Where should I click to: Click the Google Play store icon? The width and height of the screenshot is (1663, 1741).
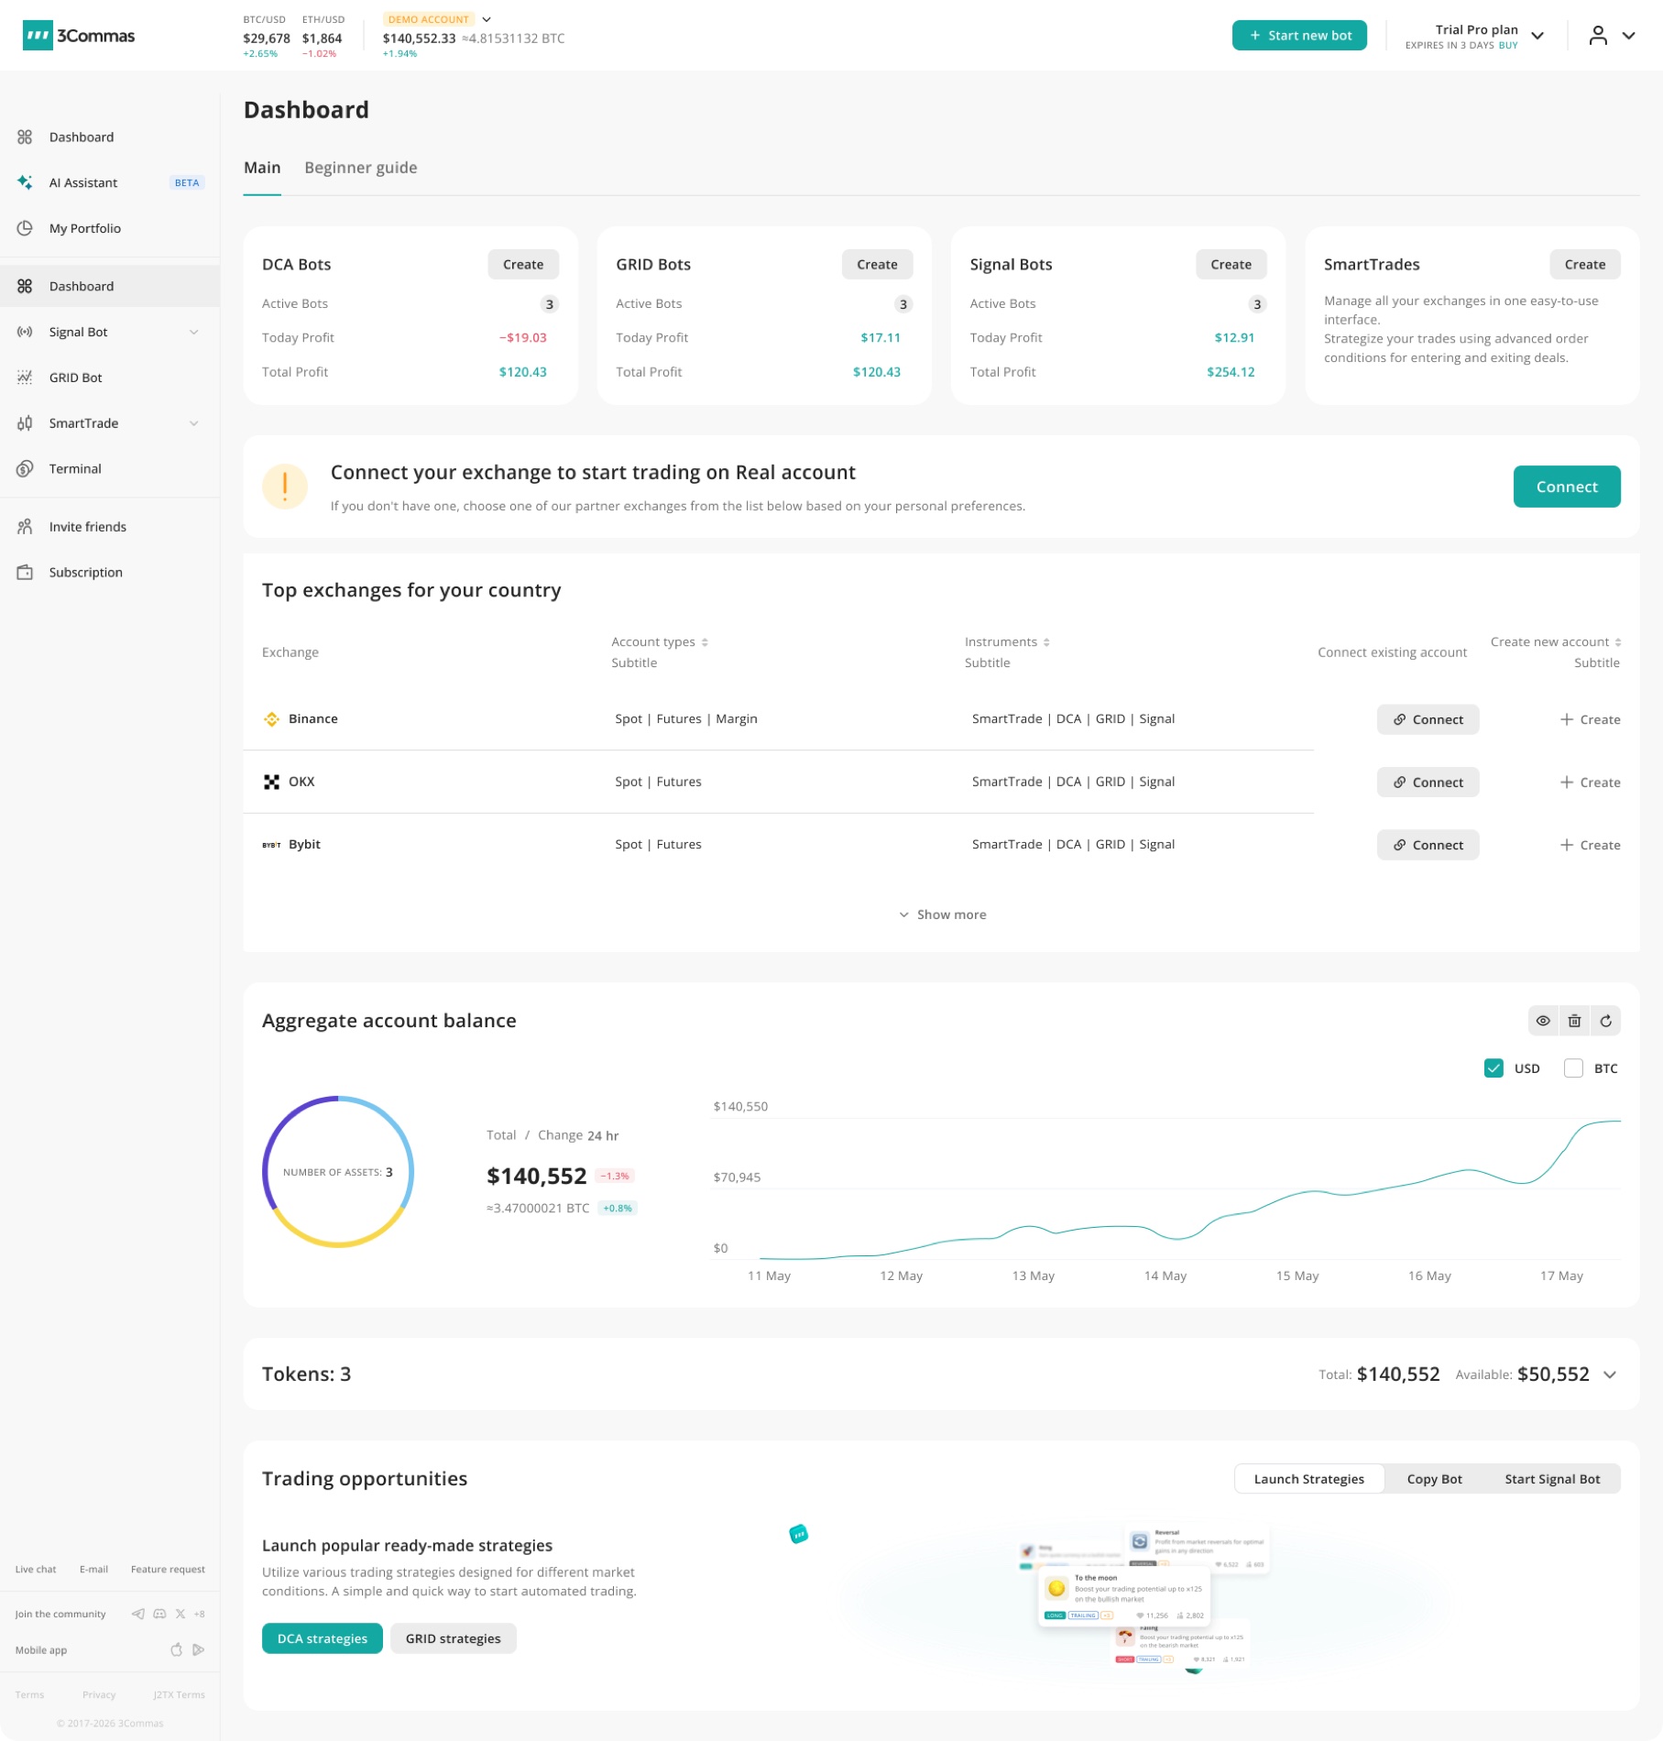pyautogui.click(x=198, y=1650)
